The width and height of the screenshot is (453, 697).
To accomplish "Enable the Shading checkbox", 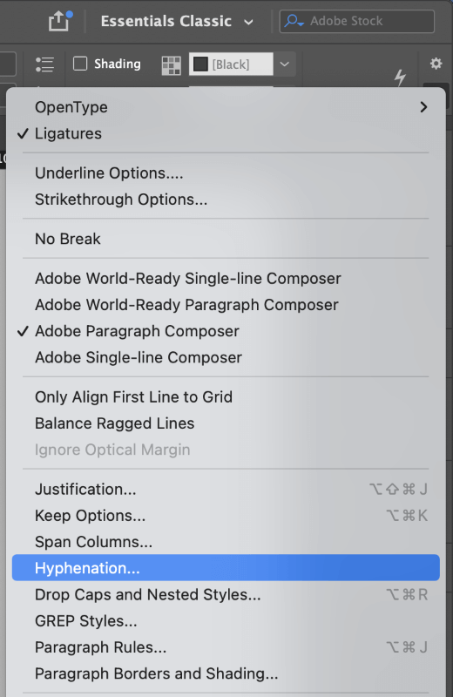I will [80, 64].
